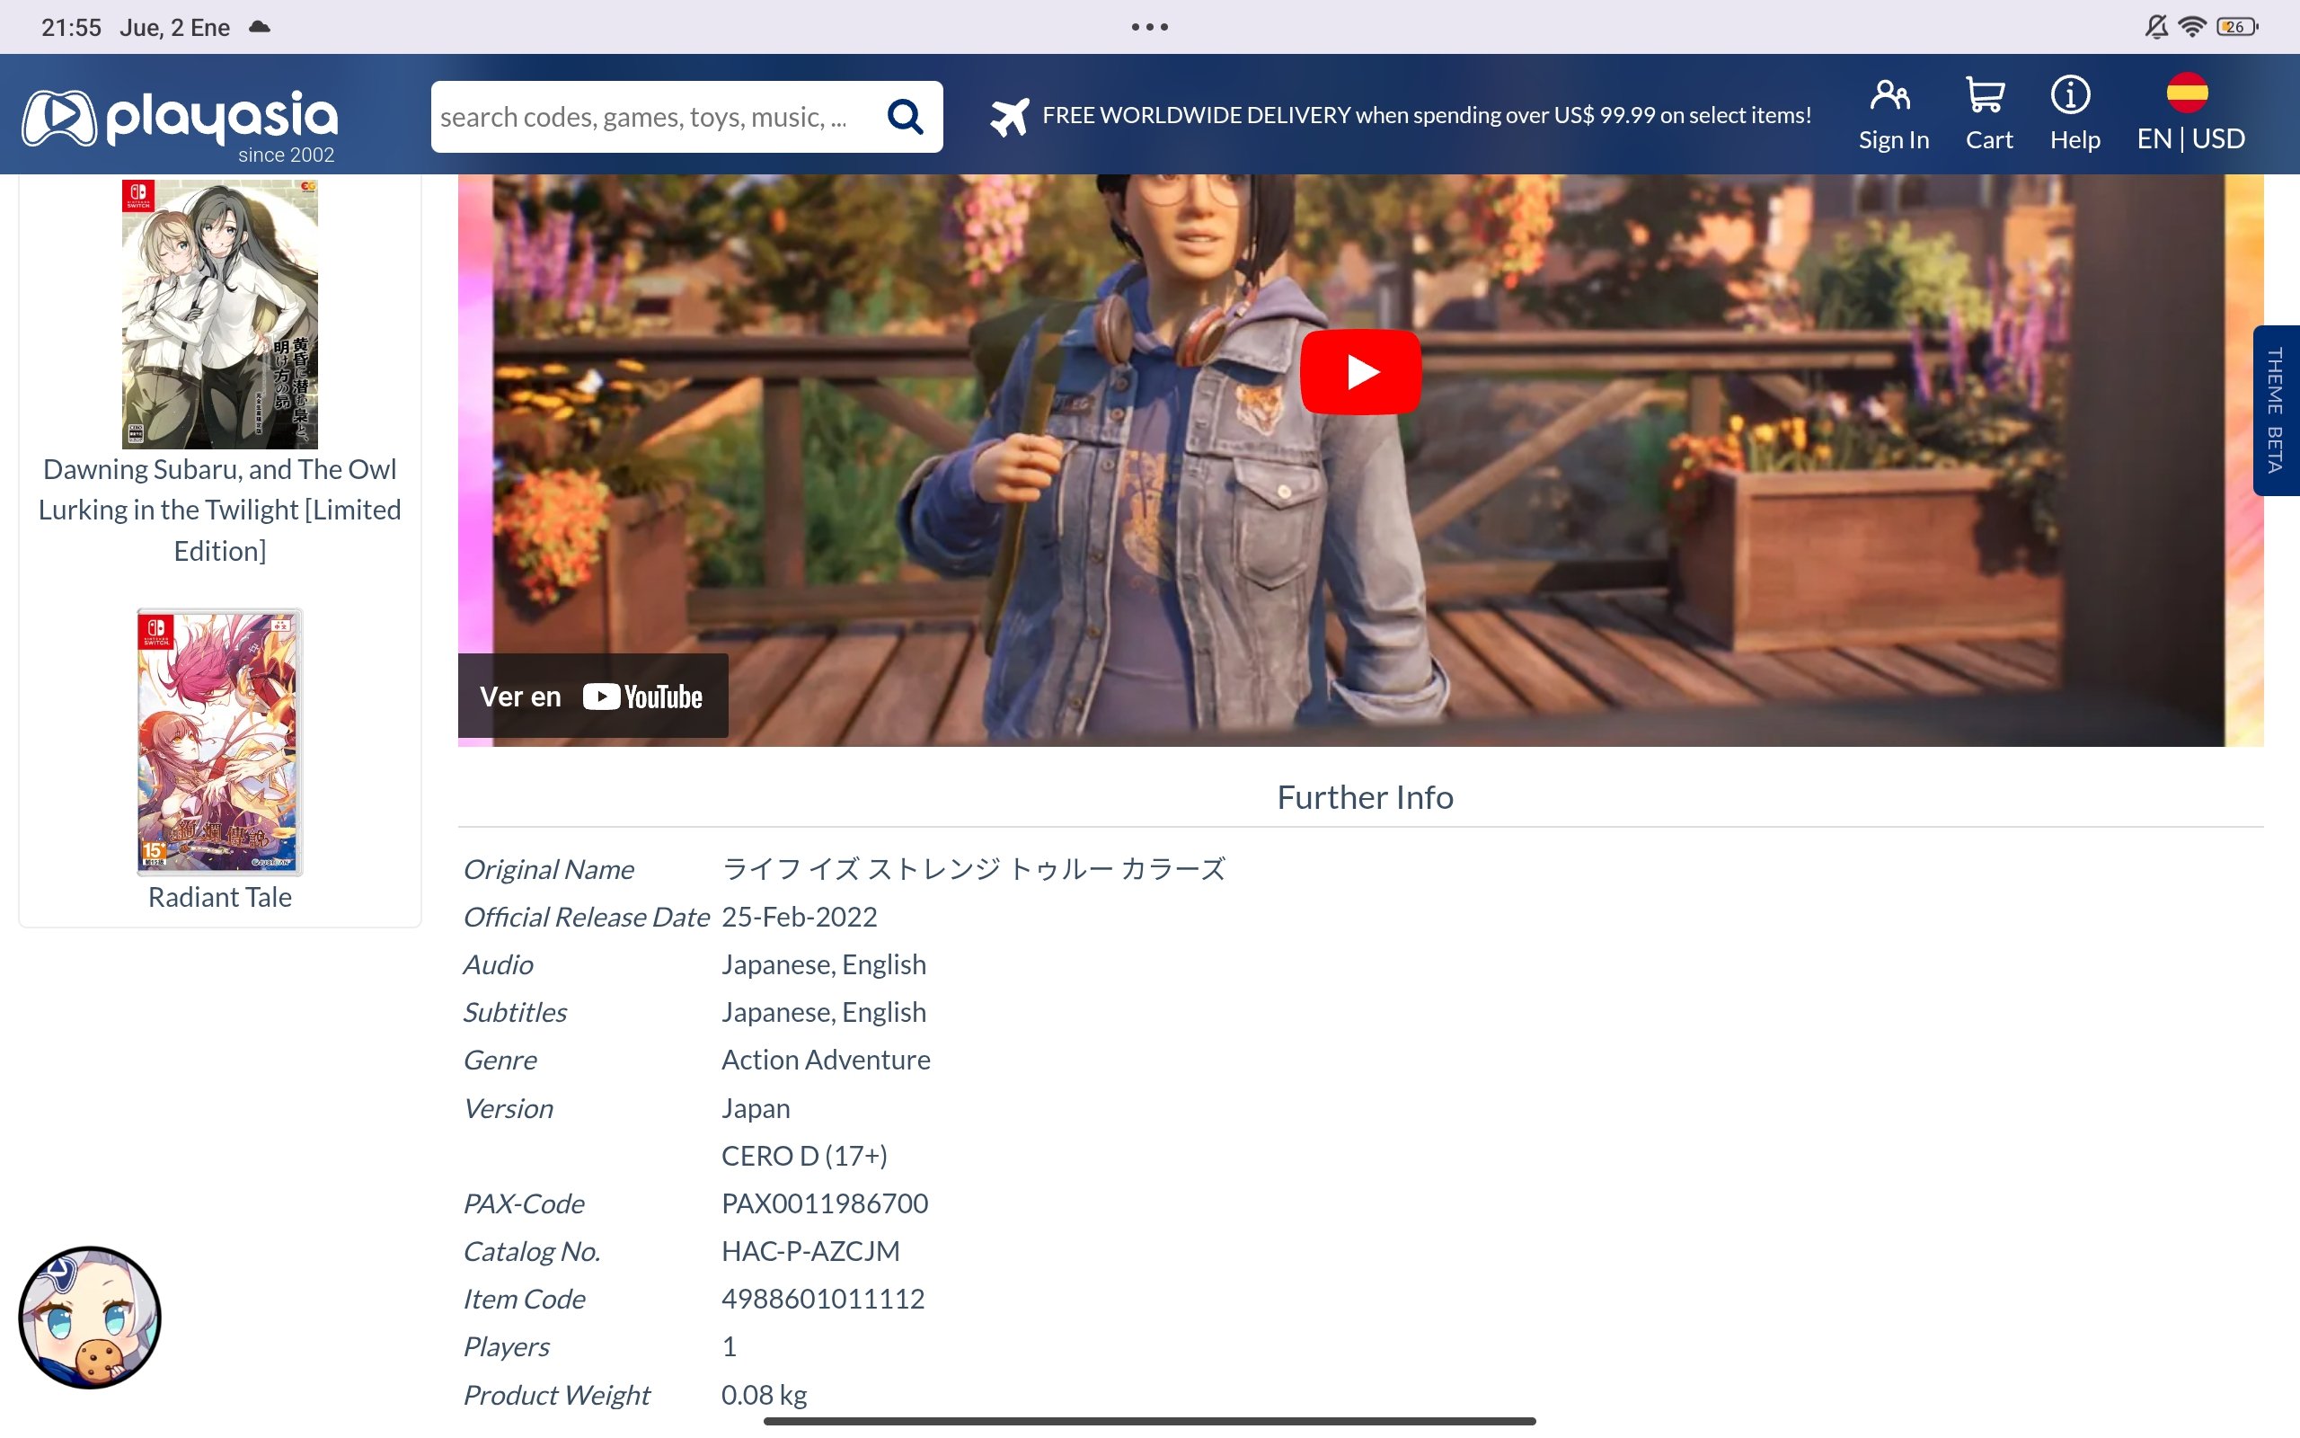
Task: Select the Action Adventure genre value
Action: click(x=826, y=1060)
